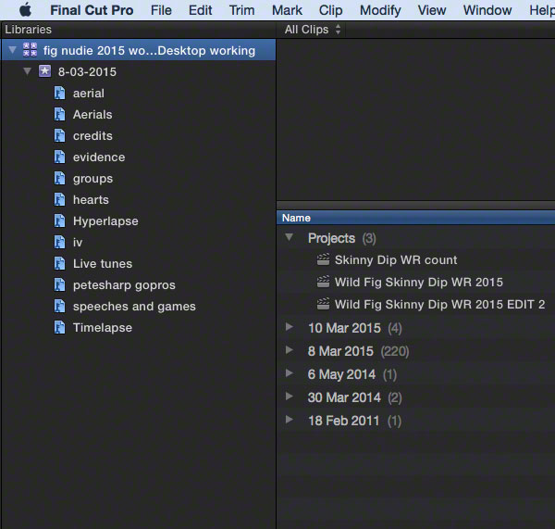Click the keyword icon next to iv
The height and width of the screenshot is (529, 555).
point(59,242)
